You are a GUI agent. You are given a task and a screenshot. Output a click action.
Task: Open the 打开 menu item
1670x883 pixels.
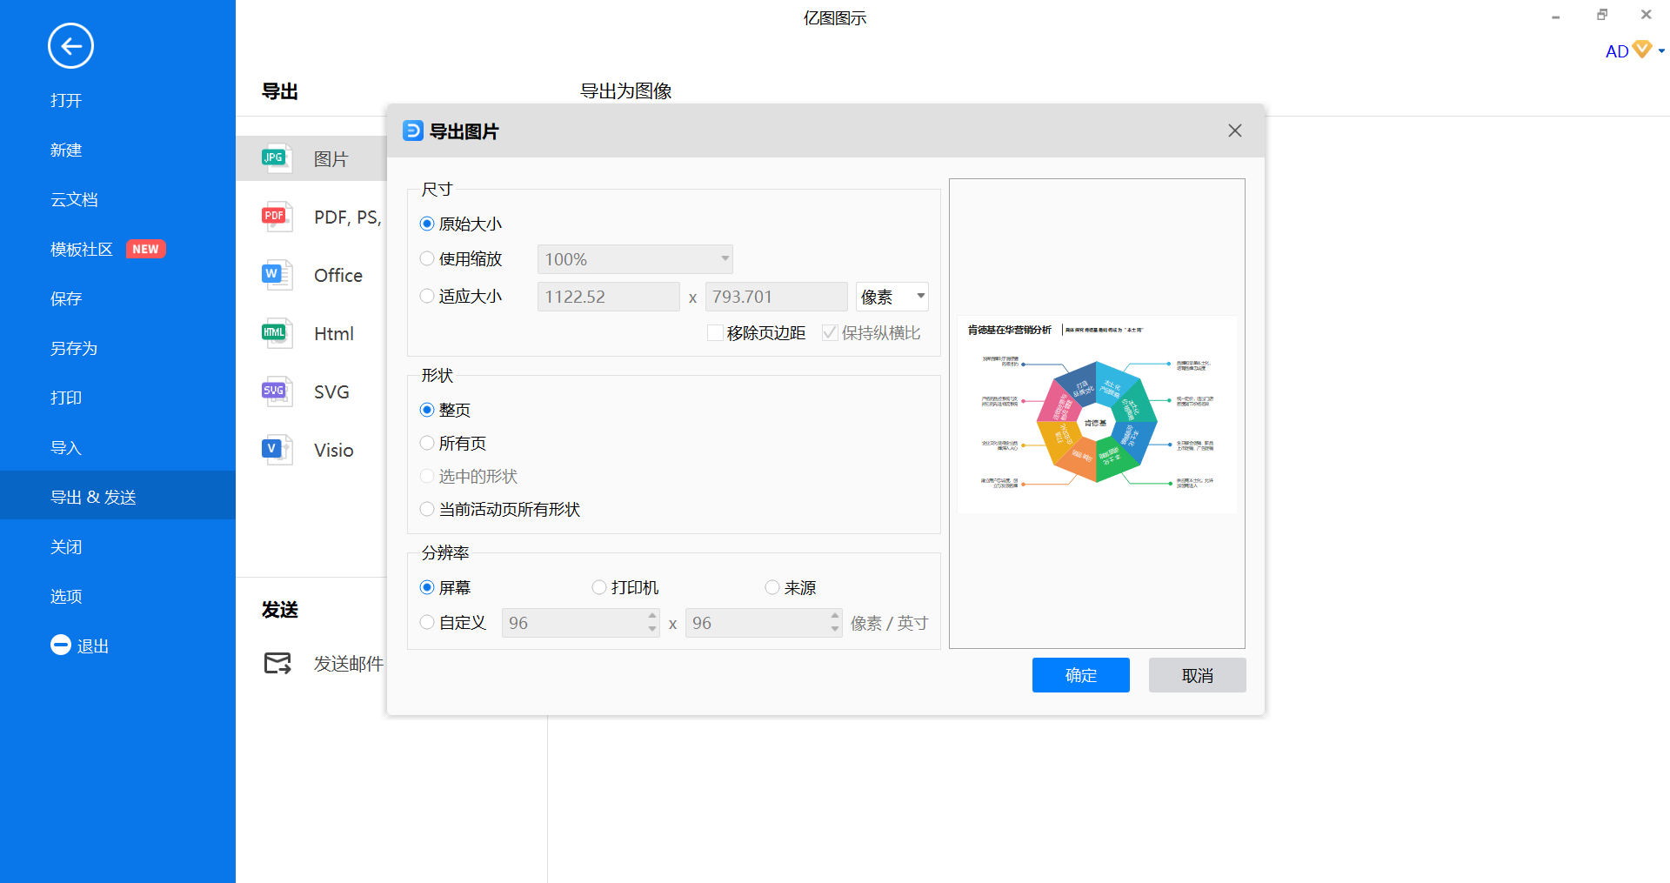click(x=66, y=100)
